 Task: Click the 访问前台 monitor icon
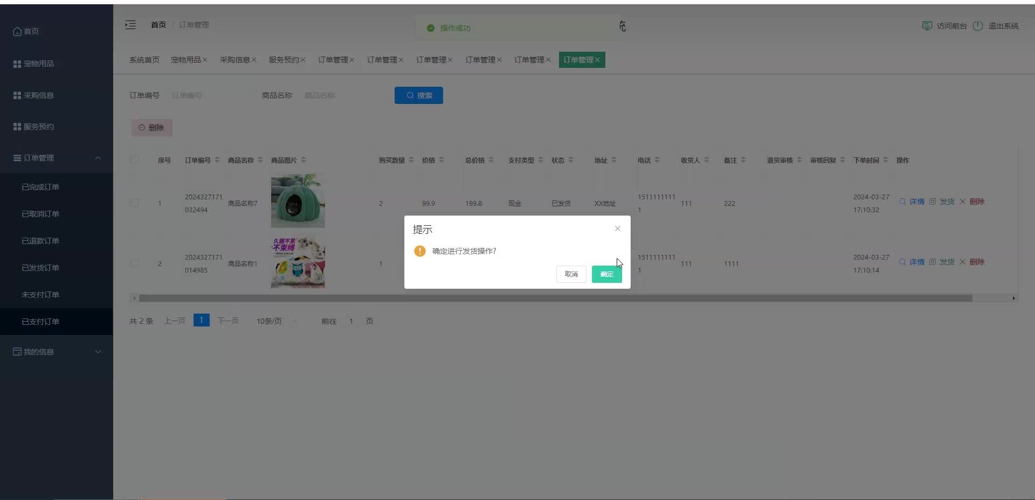927,26
